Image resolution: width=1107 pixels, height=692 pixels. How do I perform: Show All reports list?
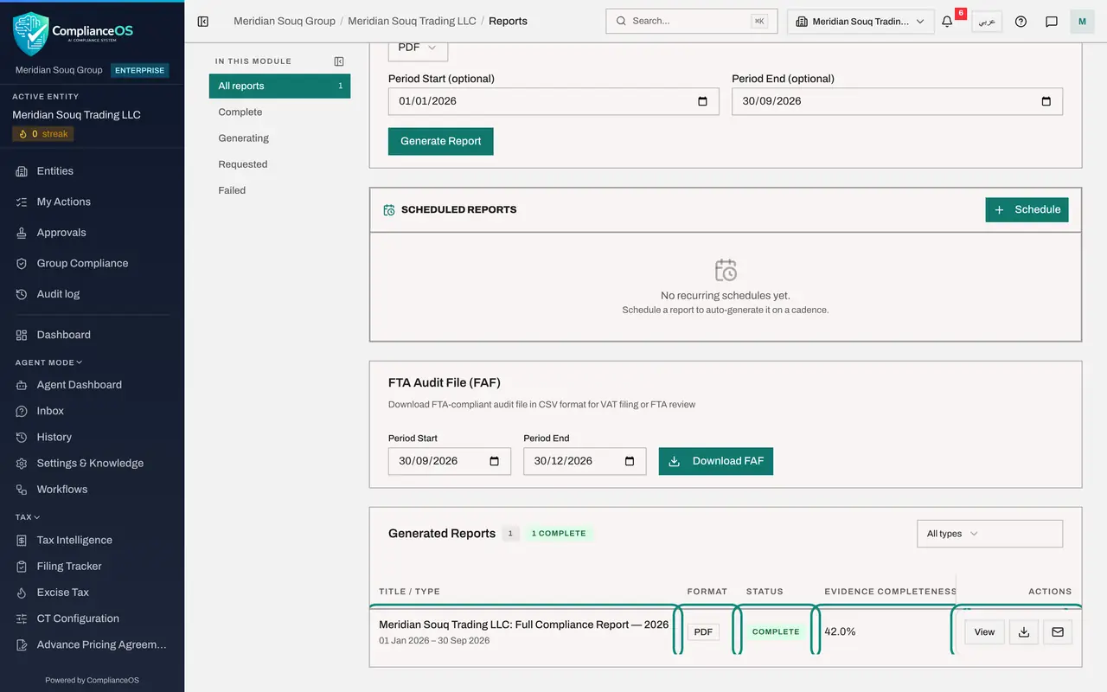pyautogui.click(x=279, y=86)
